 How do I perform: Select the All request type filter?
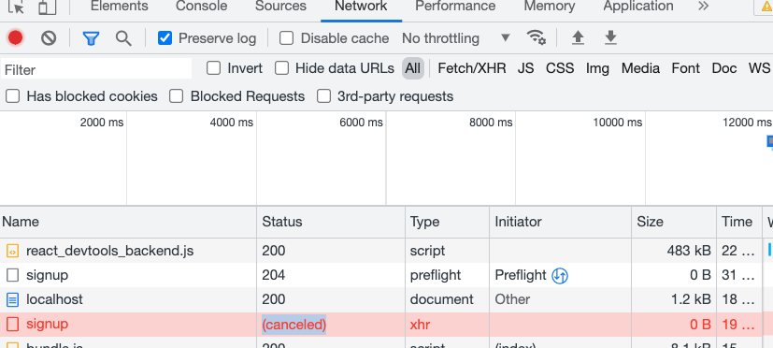(412, 68)
